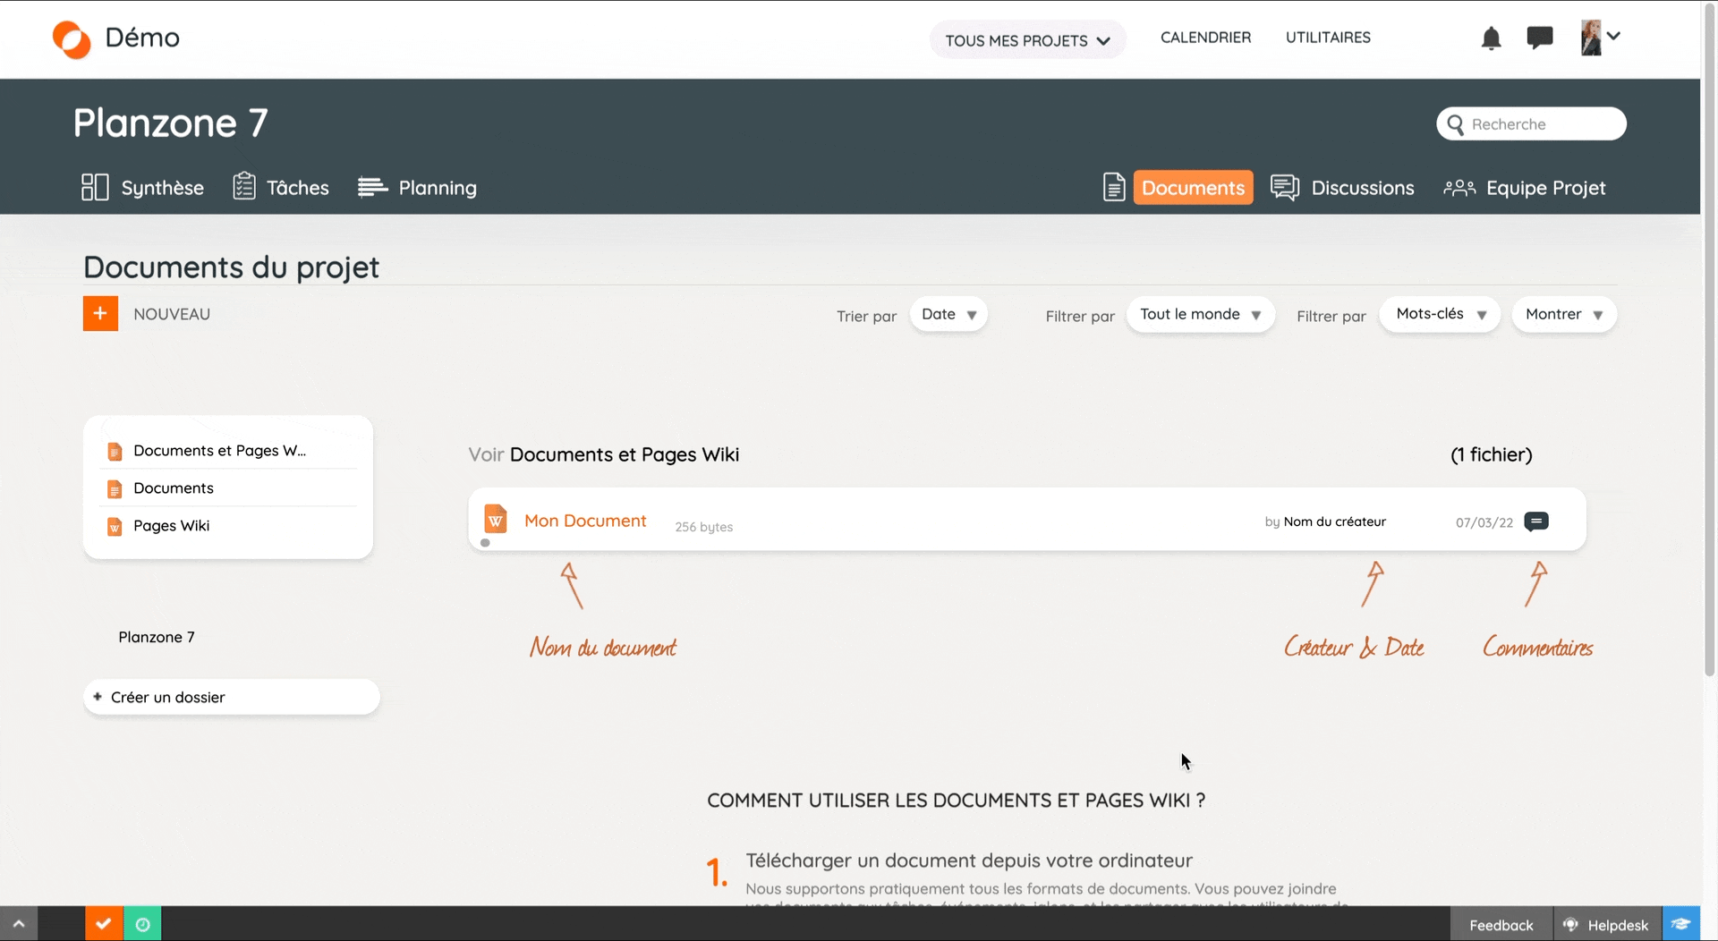Screen dimensions: 1718x941
Task: Open the Mots-clés filter dropdown
Action: click(x=1439, y=315)
